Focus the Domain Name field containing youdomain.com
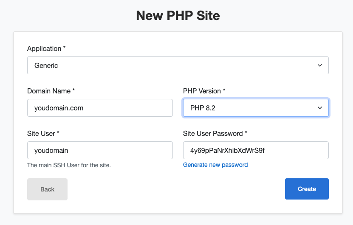The height and width of the screenshot is (225, 353). 100,108
